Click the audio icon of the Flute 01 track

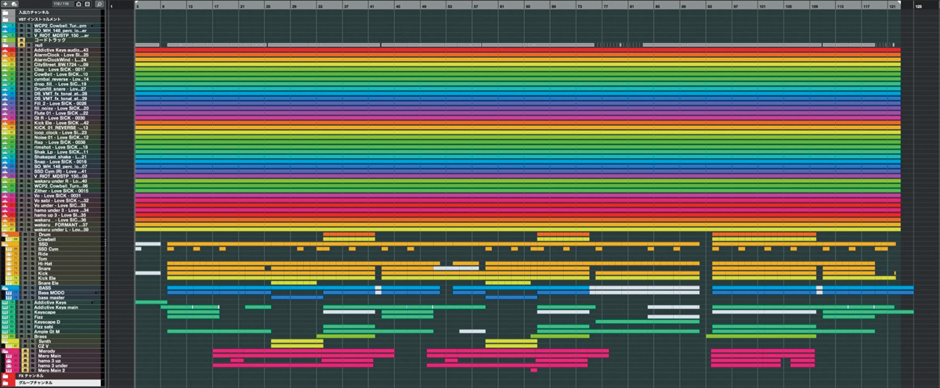[5, 113]
